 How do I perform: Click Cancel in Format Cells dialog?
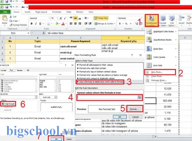[69, 139]
